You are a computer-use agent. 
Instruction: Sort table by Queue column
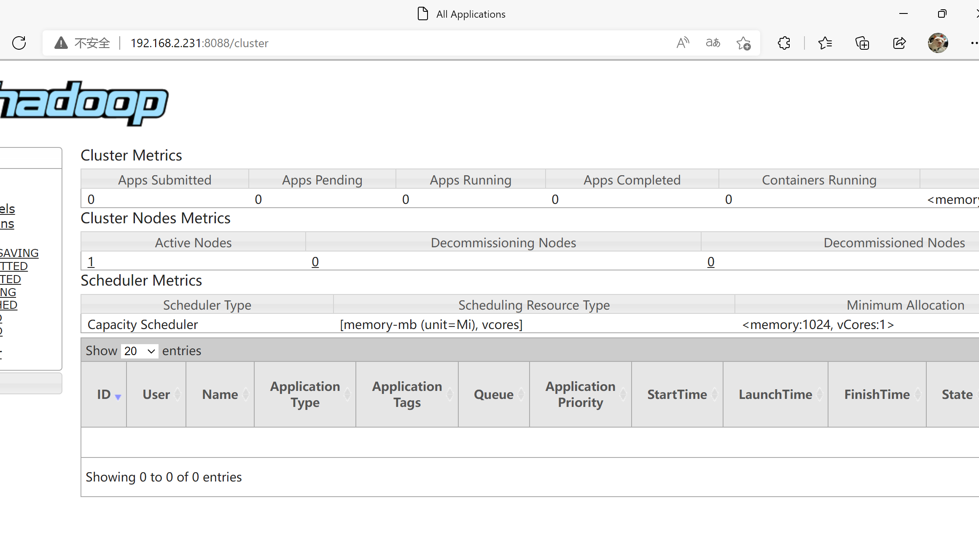tap(494, 395)
